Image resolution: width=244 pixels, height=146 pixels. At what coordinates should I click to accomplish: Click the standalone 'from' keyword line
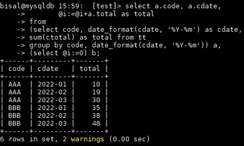pos(38,22)
